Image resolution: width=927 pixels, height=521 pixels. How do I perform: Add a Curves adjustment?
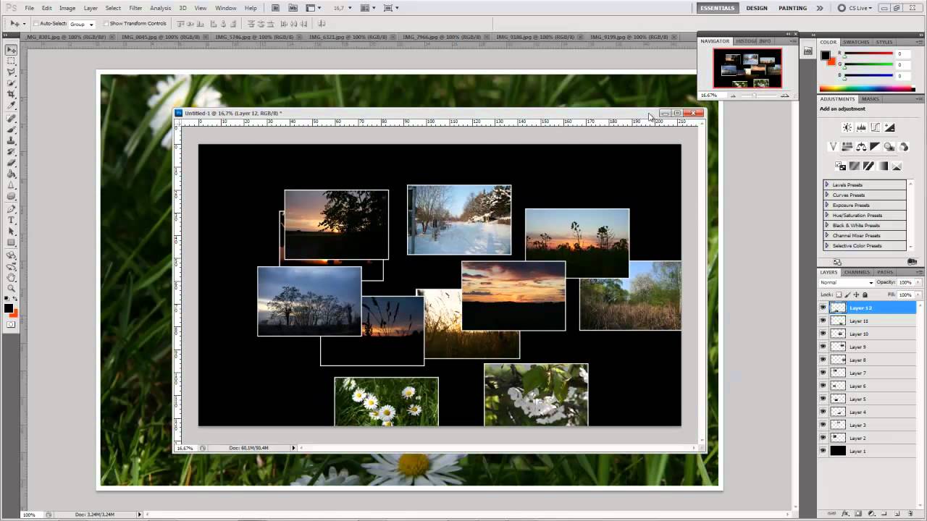tap(876, 127)
